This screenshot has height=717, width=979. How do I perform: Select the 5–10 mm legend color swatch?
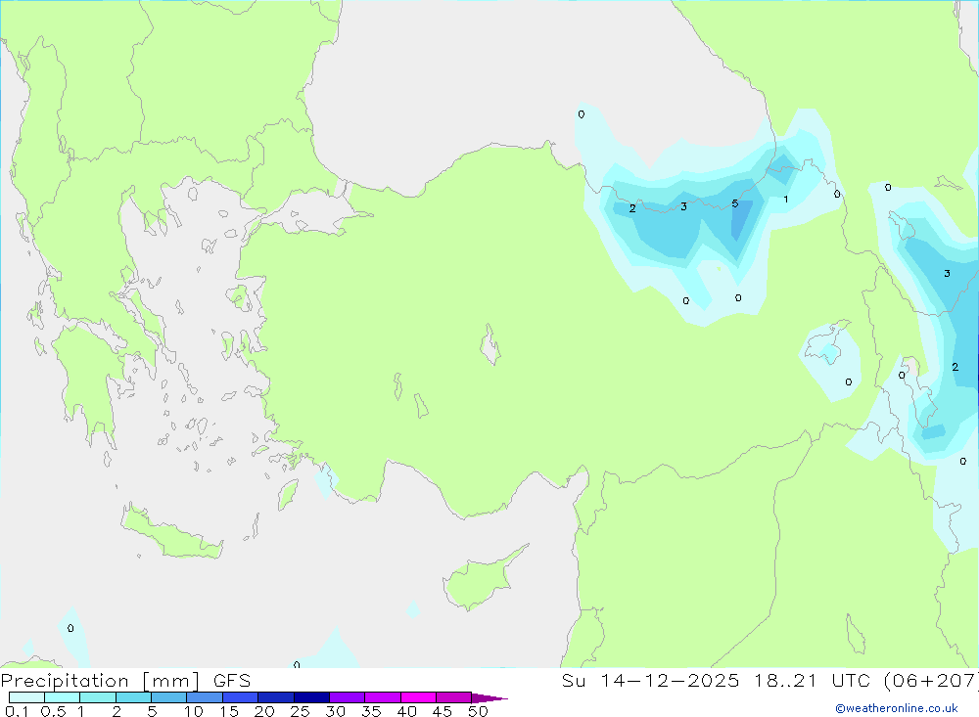click(169, 697)
